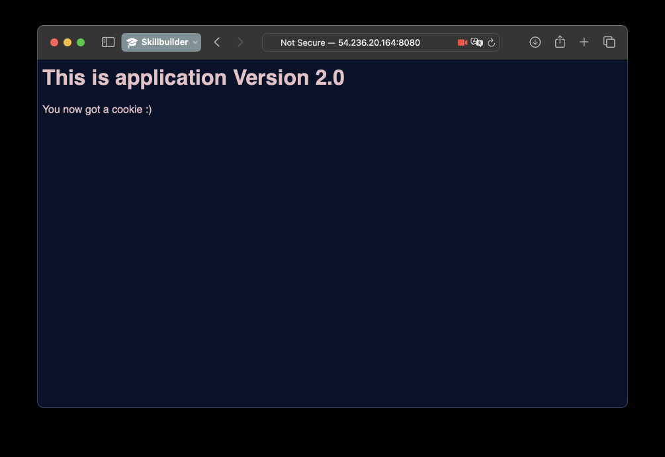
Task: Toggle the Safari sidebar
Action: (x=107, y=42)
